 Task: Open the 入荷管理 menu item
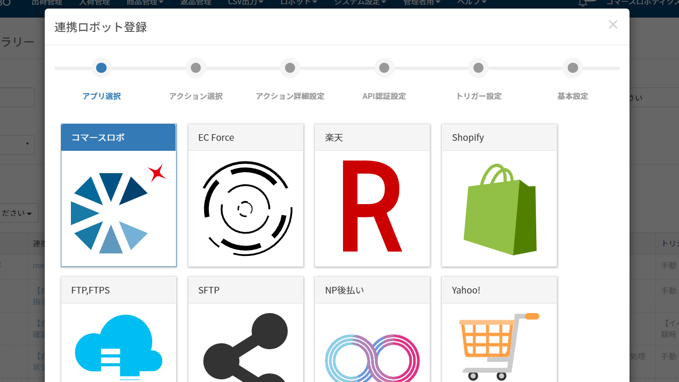click(x=94, y=2)
